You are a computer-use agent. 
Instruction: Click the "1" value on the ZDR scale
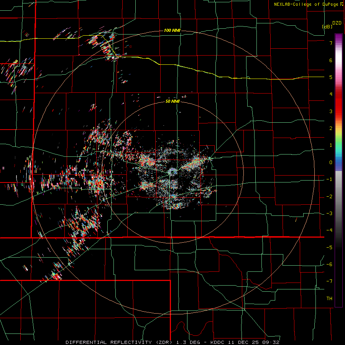(331, 145)
